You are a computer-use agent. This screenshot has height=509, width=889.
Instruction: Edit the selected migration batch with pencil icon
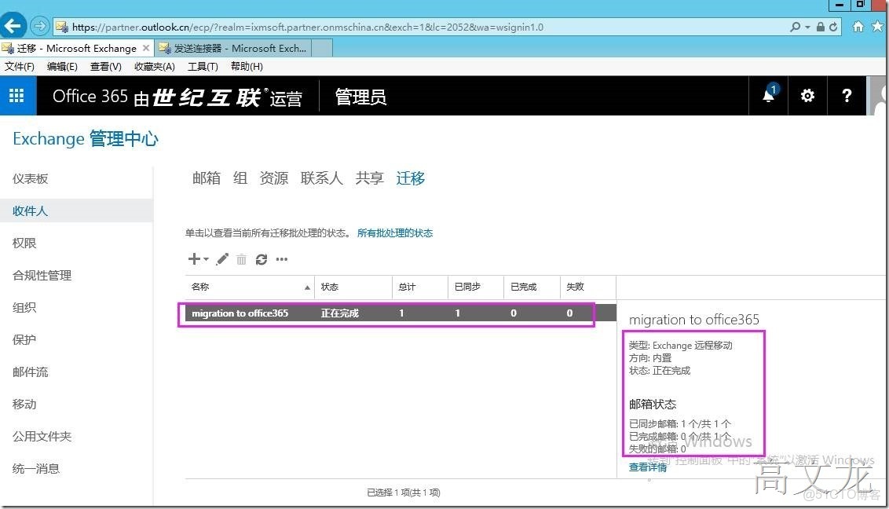(x=223, y=259)
